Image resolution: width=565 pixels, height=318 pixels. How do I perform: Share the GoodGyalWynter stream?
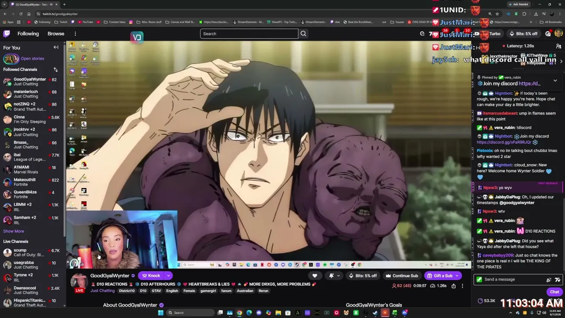point(453,286)
